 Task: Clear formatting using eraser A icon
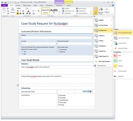tap(39, 11)
